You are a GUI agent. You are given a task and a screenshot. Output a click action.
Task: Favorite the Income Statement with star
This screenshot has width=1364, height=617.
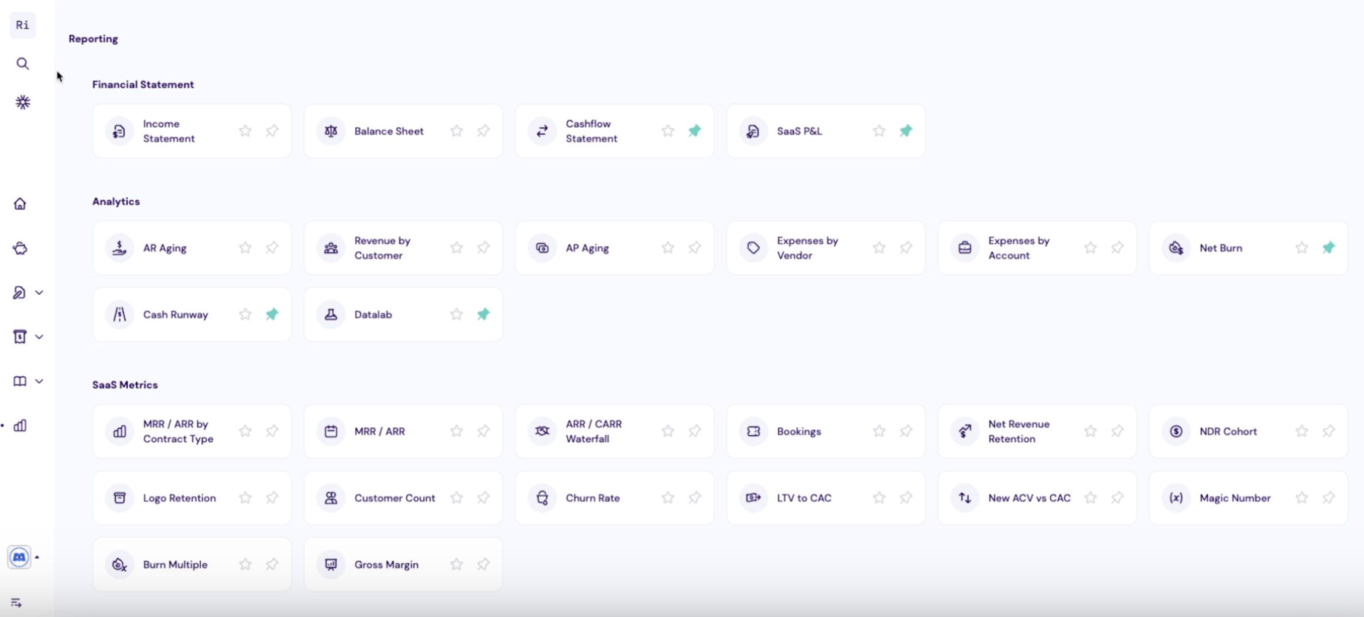coord(245,131)
